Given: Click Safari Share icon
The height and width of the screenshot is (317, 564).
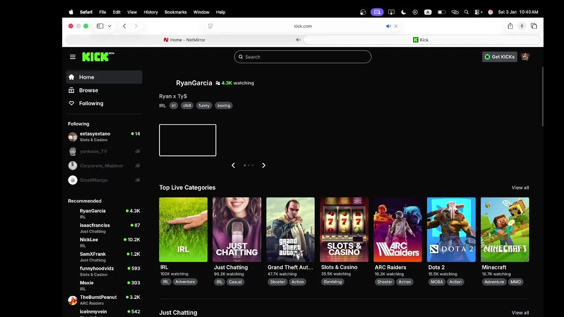Looking at the screenshot, I should [510, 26].
